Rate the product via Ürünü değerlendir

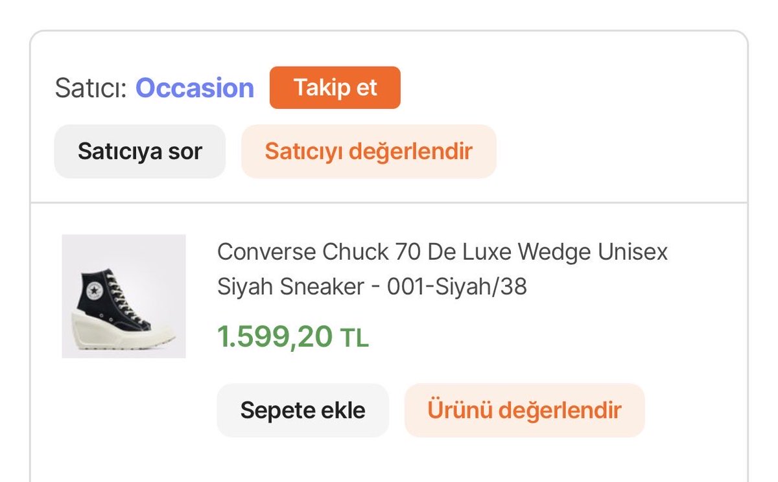pos(525,410)
